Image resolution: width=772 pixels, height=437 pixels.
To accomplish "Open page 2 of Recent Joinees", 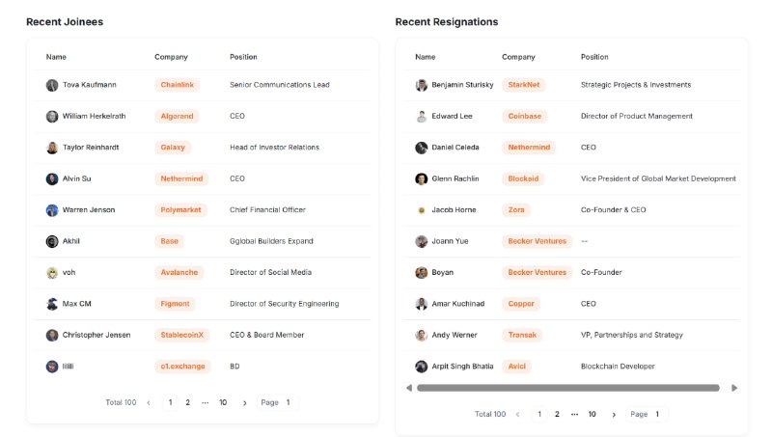I will pos(187,402).
